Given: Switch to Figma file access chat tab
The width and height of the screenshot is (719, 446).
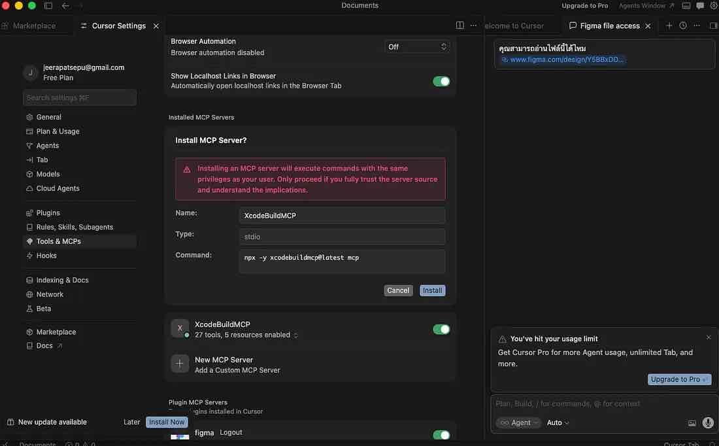Looking at the screenshot, I should click(609, 26).
